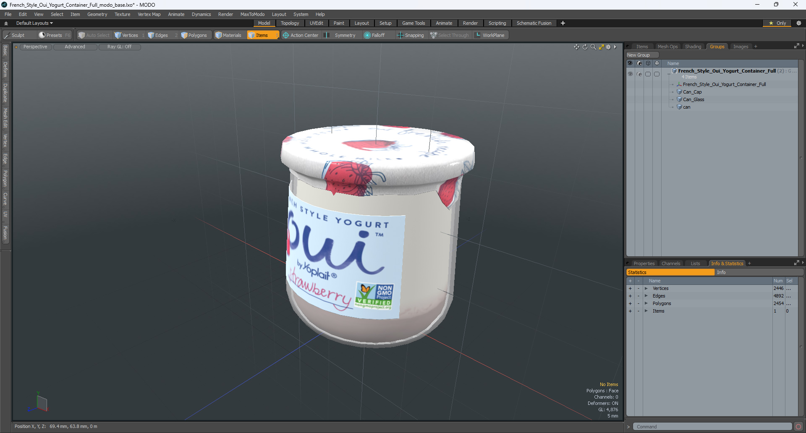The height and width of the screenshot is (433, 806).
Task: Toggle the Only star button
Action: [x=777, y=23]
